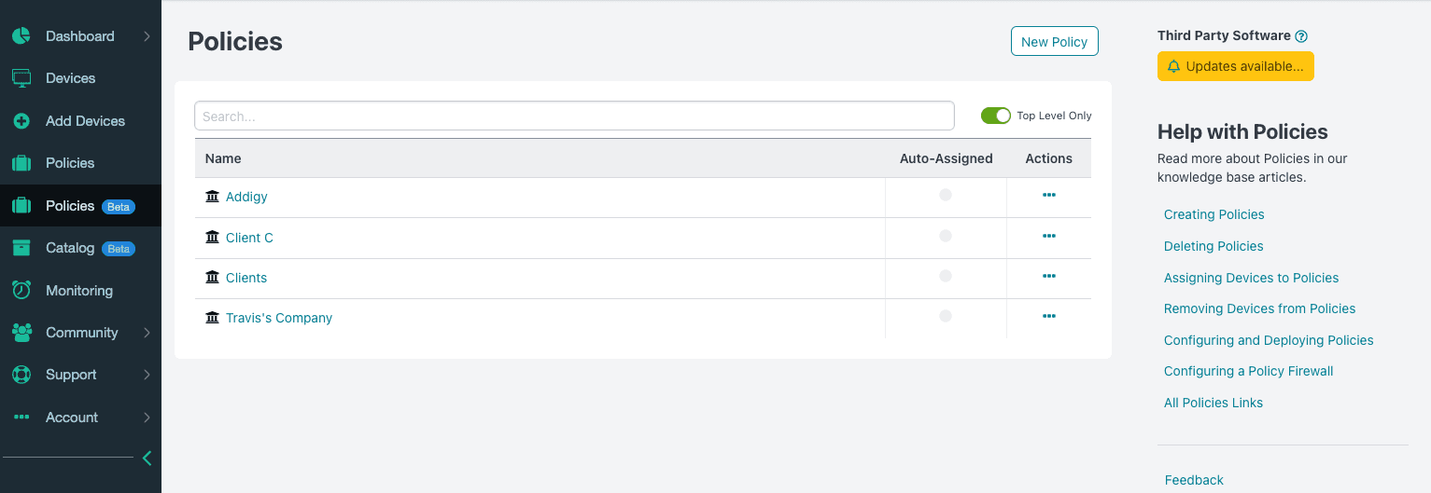Click the Catalog box icon
The image size is (1431, 493).
click(x=21, y=248)
